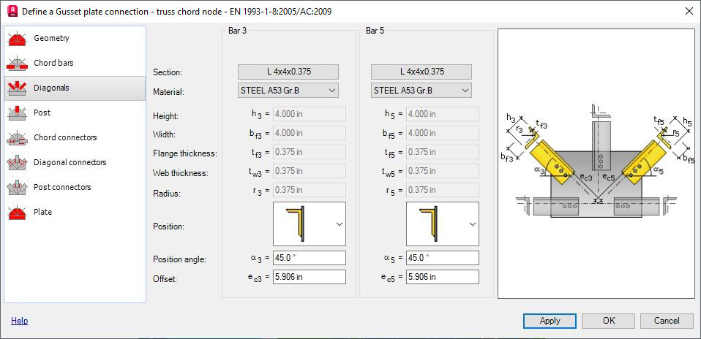The height and width of the screenshot is (339, 701).
Task: Click the tf5 flange thickness field
Action: tap(443, 152)
